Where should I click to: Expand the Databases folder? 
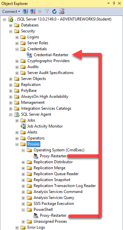click(11, 25)
